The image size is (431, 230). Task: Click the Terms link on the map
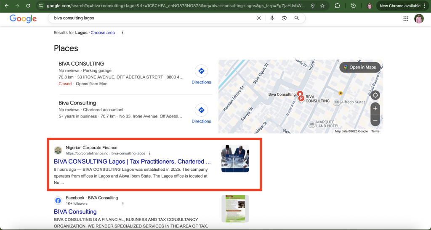[375, 131]
